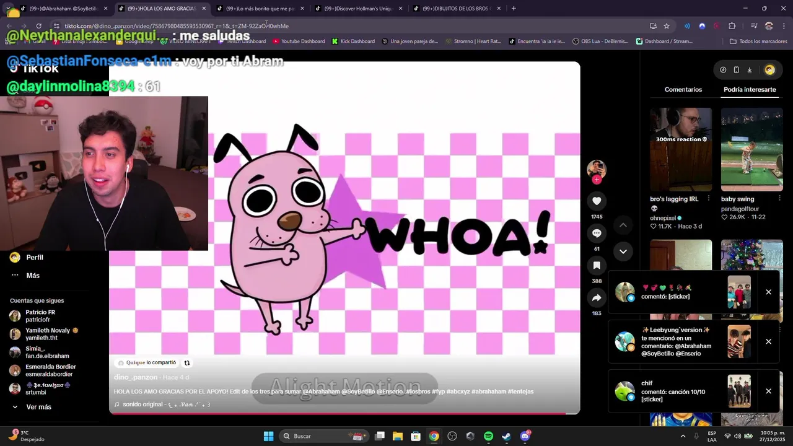
Task: Click the TikTok coins icon in top pill
Action: click(723, 70)
